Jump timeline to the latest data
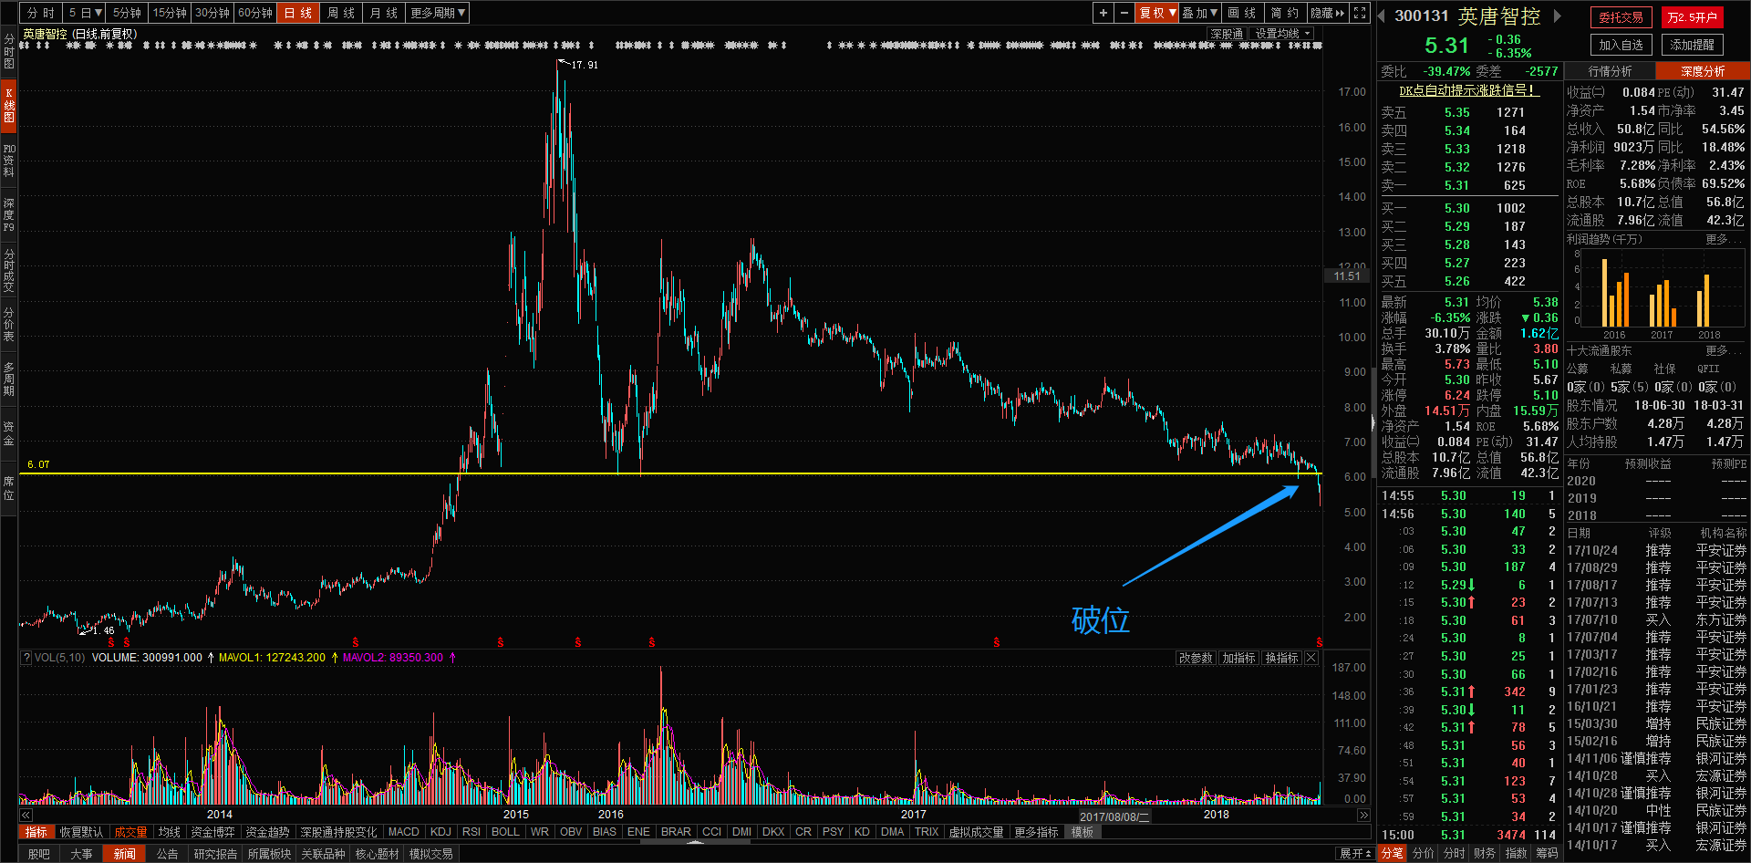Image resolution: width=1751 pixels, height=863 pixels. pos(1363,815)
